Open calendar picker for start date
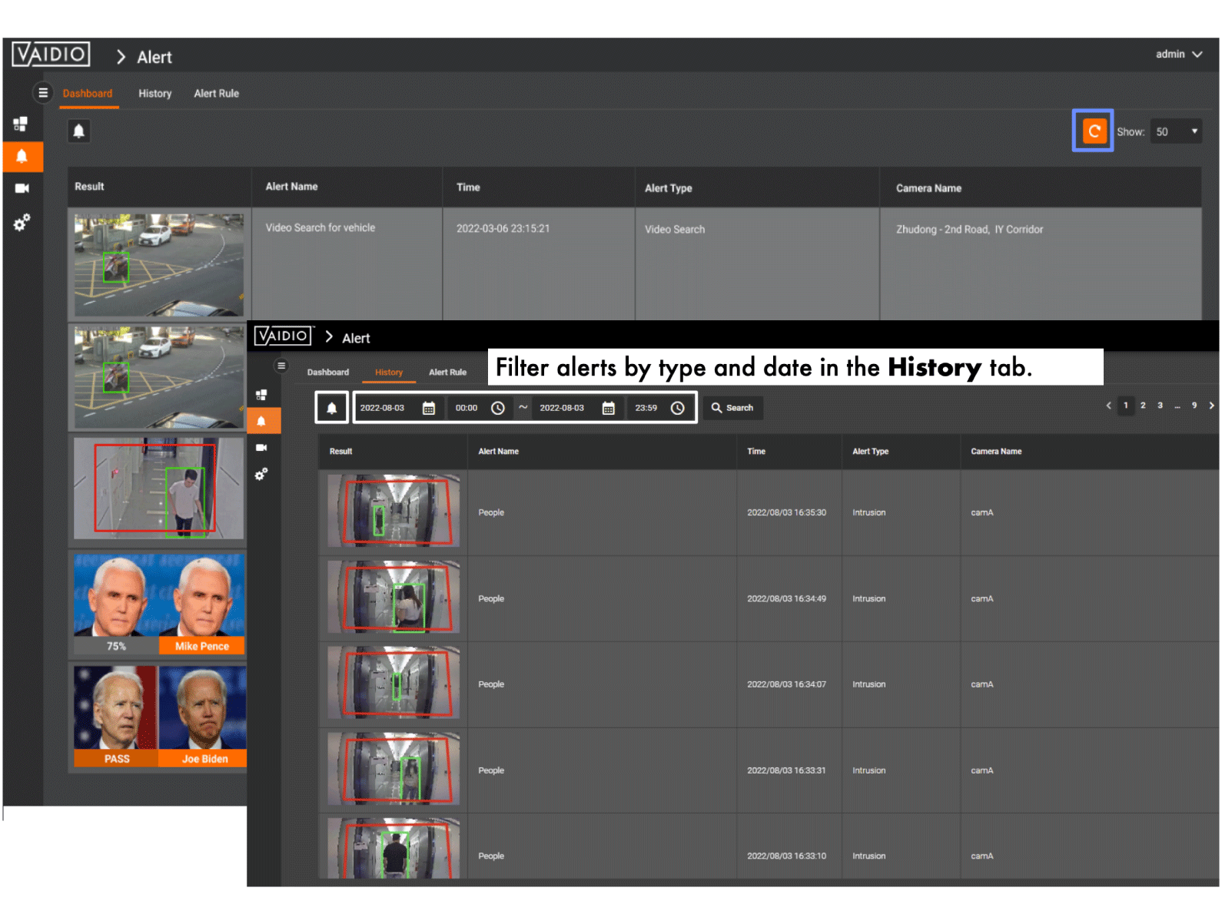This screenshot has height=924, width=1222. click(429, 409)
